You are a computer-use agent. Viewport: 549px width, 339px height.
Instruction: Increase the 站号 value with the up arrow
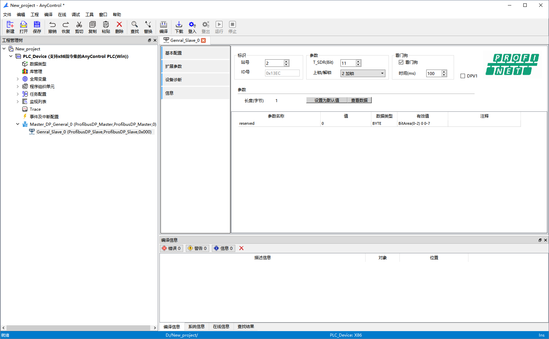(286, 61)
